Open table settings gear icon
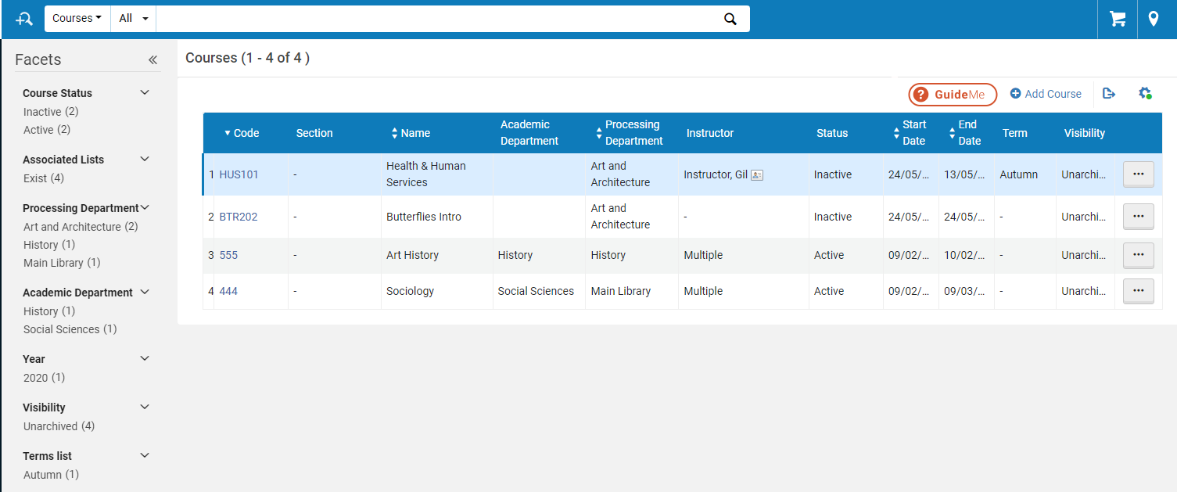 [x=1145, y=94]
